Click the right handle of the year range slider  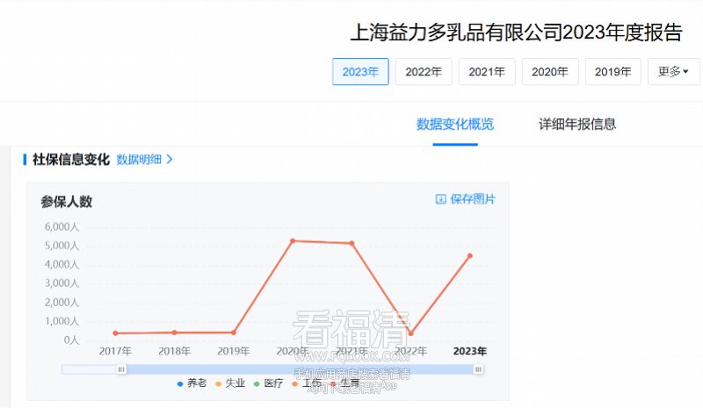(478, 369)
